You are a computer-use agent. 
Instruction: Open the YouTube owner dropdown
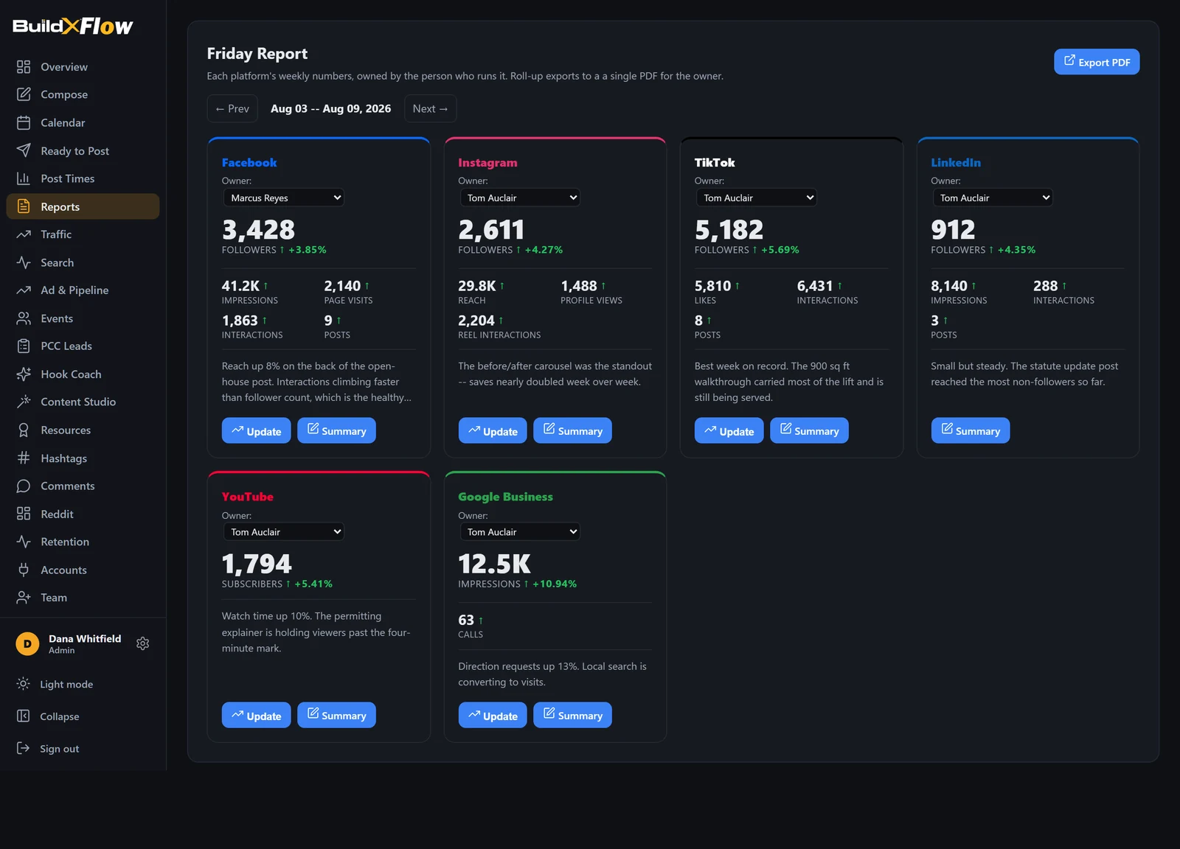[x=284, y=531]
